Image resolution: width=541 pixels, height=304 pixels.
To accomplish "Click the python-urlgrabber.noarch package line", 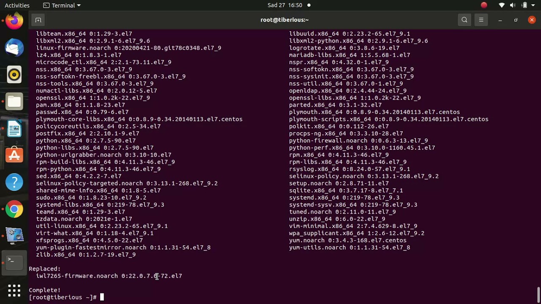I will (x=104, y=155).
